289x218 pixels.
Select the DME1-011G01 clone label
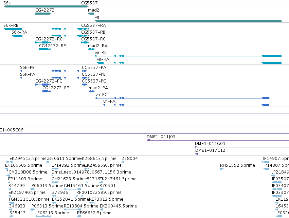pos(210,144)
